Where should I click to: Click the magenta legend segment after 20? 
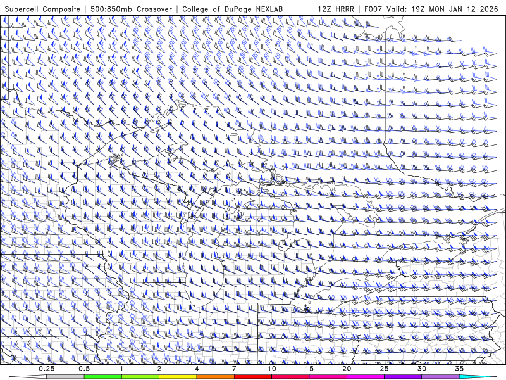click(366, 377)
